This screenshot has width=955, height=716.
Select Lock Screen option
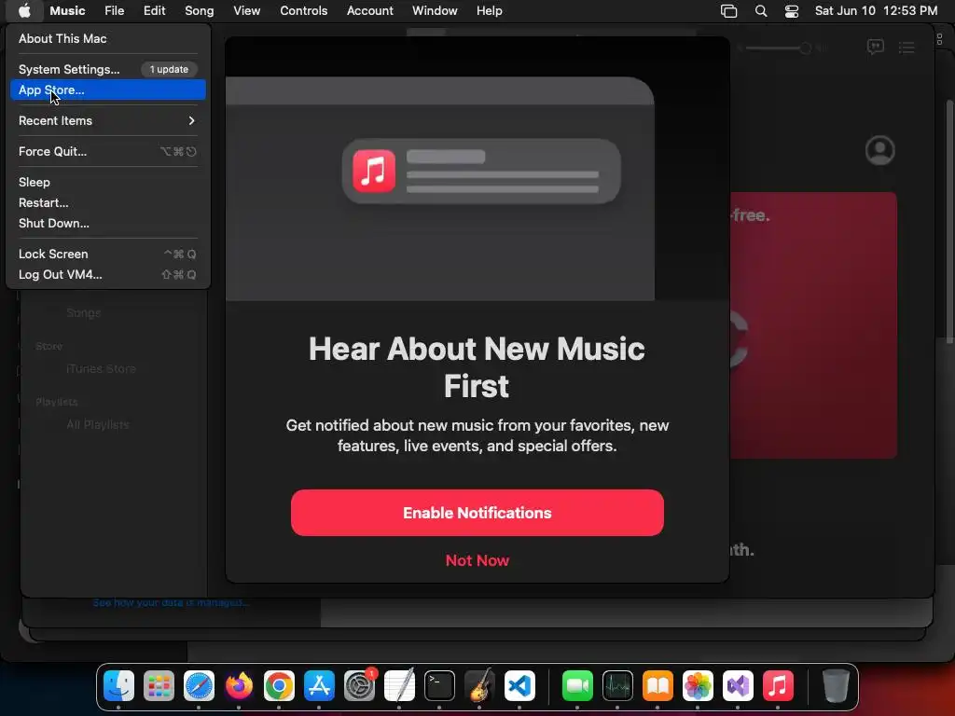click(108, 254)
